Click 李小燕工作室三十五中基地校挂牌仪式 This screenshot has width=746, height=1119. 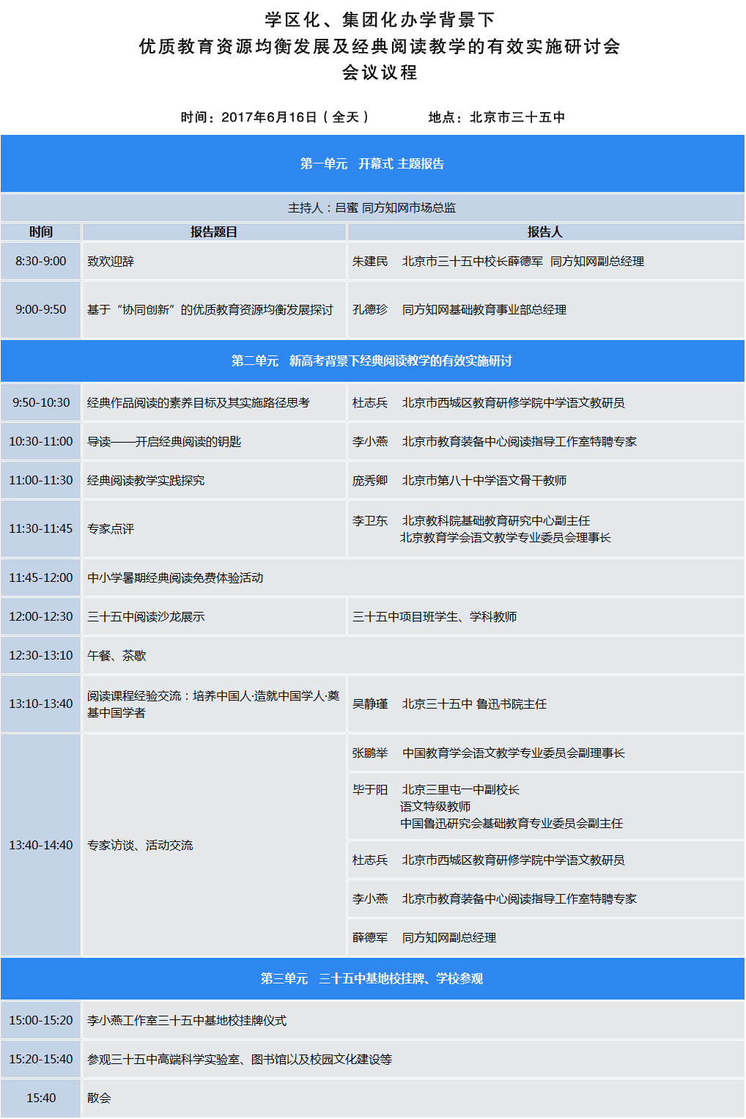click(x=187, y=1021)
